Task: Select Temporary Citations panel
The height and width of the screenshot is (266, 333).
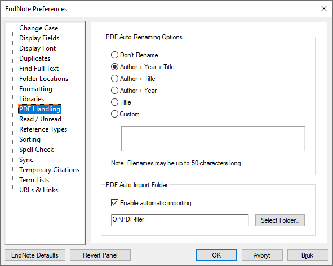Action: [50, 170]
